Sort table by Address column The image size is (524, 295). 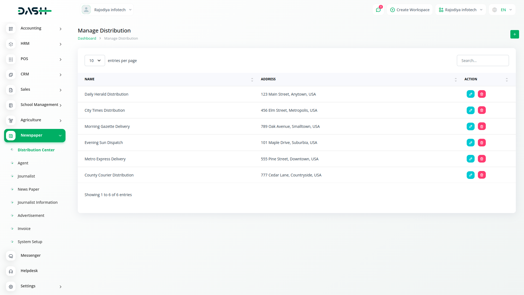[x=455, y=79]
